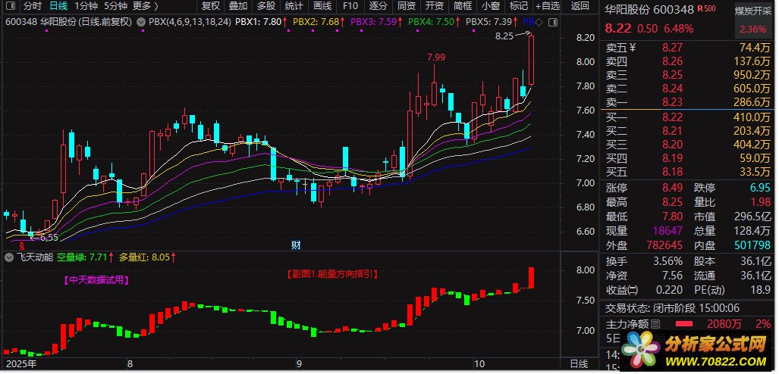Viewport: 779px width, 374px height.
Task: Open the list icon beside 主力净额
Action: (655, 324)
